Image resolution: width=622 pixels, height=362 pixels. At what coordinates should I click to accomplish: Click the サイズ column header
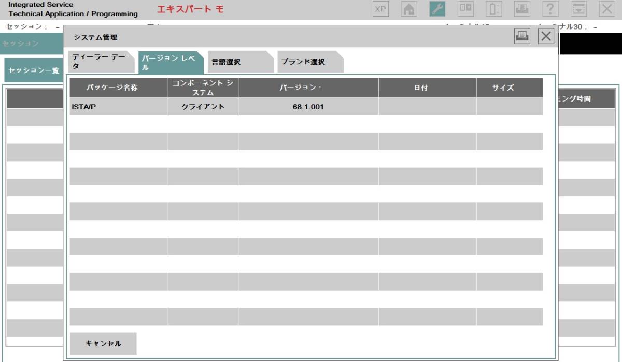510,88
